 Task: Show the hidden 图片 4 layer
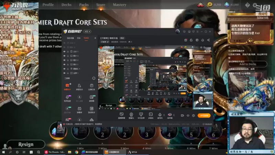[64, 47]
